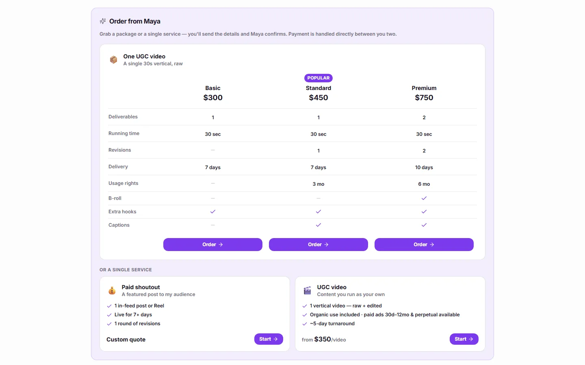Screen dimensions: 585x365
Task: Click the Captions checkmark under Premium
Action: [424, 225]
